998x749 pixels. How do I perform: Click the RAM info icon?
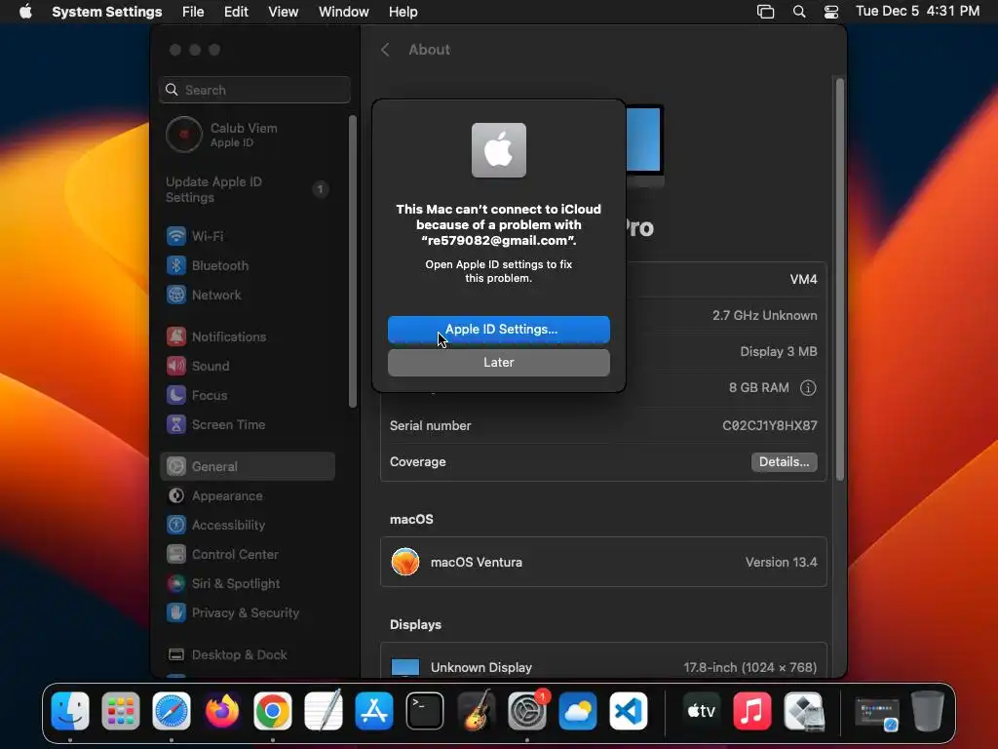808,388
